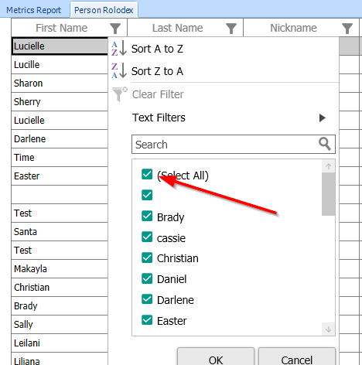Click the Sort Z to A icon
Image resolution: width=362 pixels, height=365 pixels.
coord(119,70)
